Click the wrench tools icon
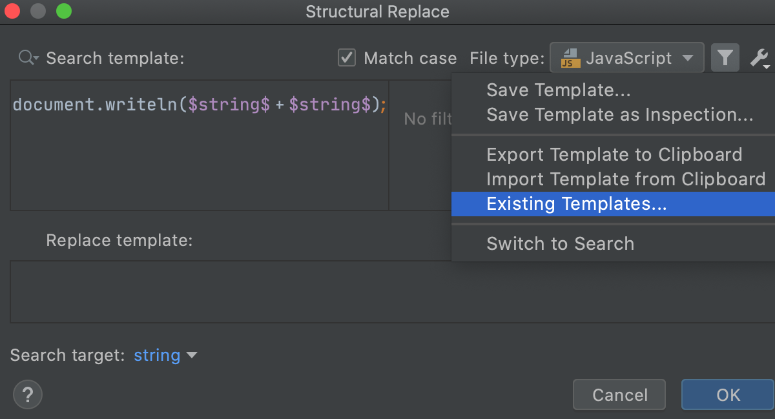This screenshot has width=775, height=419. 759,57
